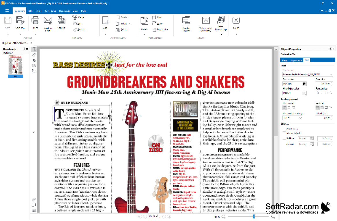Screen dimensions: 337x221
Task: Click Extract in Arrange pages
Action: pyautogui.click(x=122, y=29)
